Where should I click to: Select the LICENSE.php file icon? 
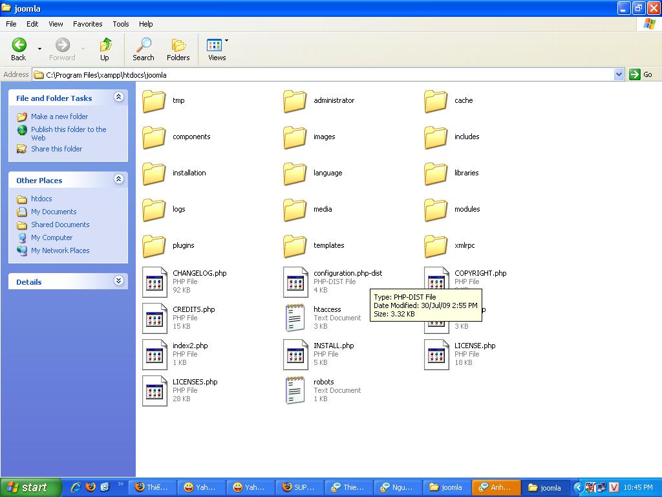tap(436, 355)
